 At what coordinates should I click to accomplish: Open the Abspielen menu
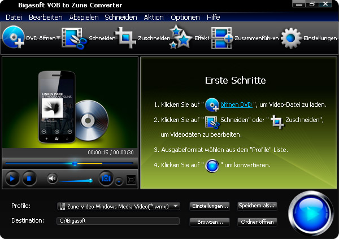click(84, 18)
